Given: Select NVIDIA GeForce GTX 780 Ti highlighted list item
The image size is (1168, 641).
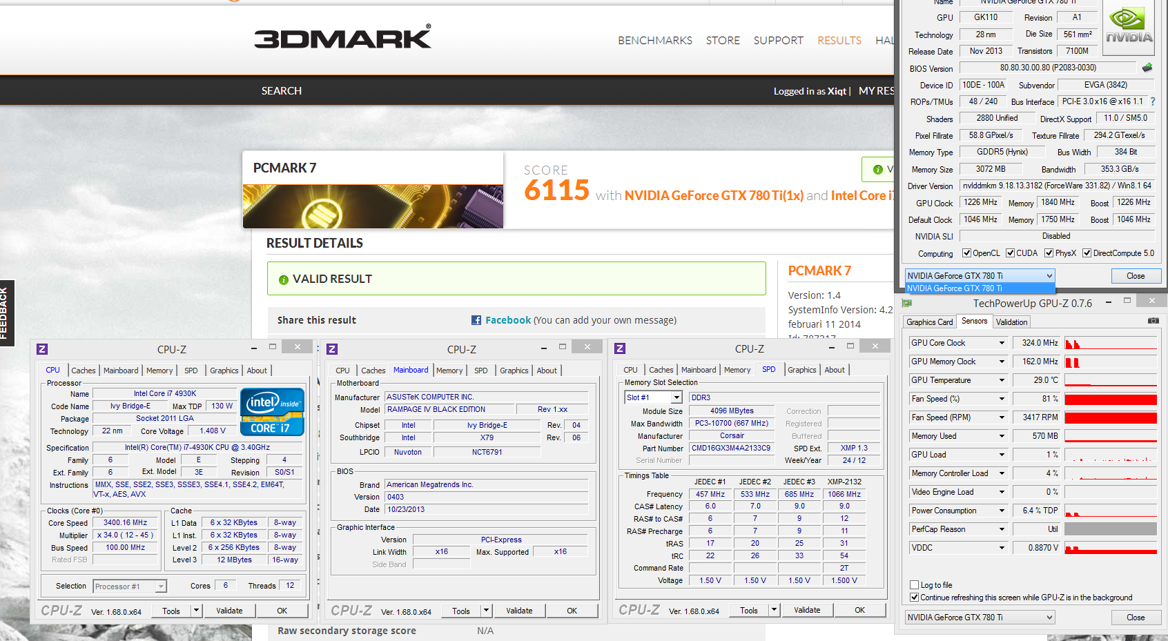Looking at the screenshot, I should pos(980,288).
